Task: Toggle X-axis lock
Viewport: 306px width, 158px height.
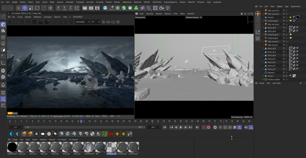Action: (58, 8)
